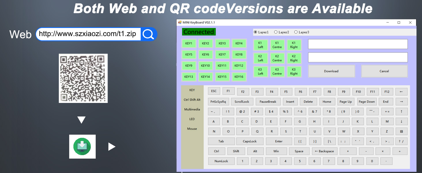Click the @ 2 key button
This screenshot has width=422, height=173.
click(x=242, y=111)
